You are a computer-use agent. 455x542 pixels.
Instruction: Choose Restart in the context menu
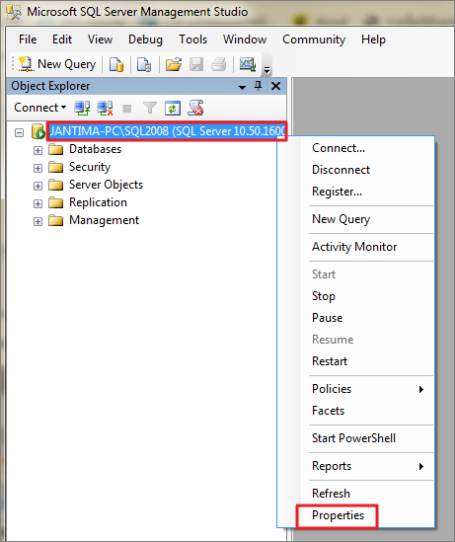[356, 361]
